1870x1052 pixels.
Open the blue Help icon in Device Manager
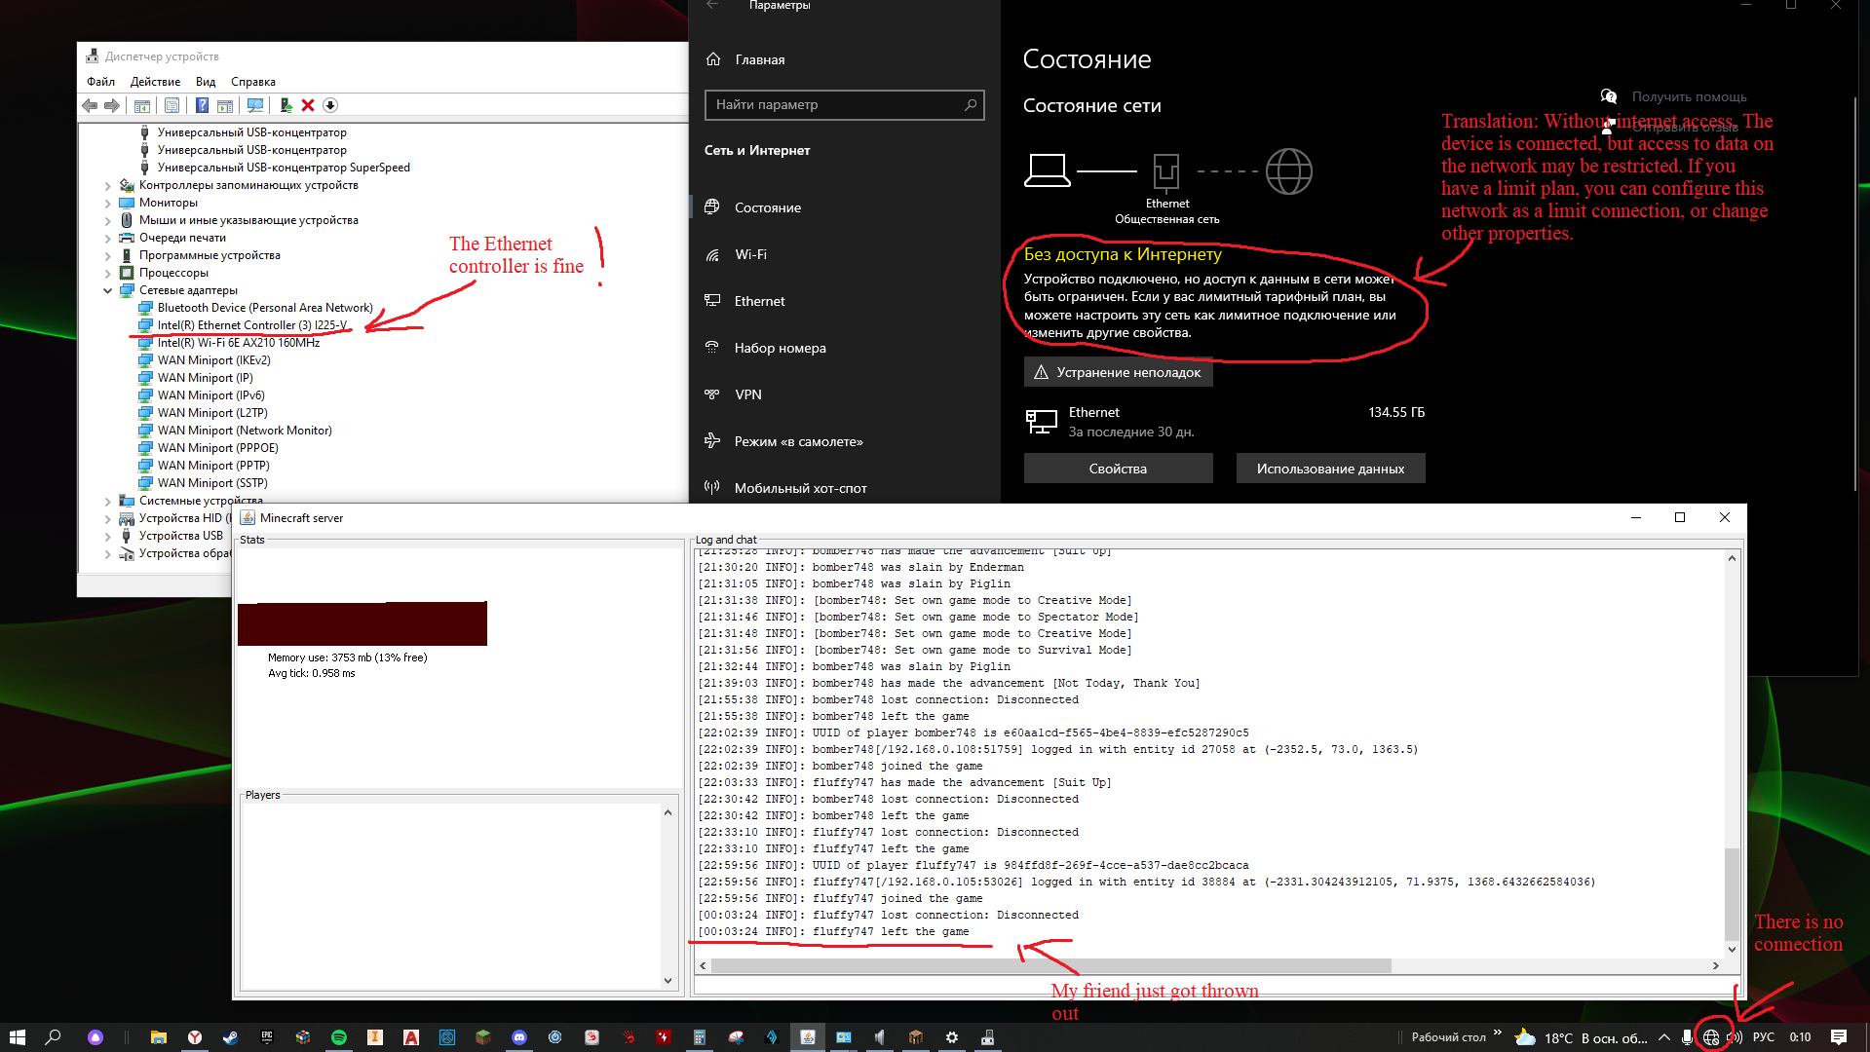202,105
